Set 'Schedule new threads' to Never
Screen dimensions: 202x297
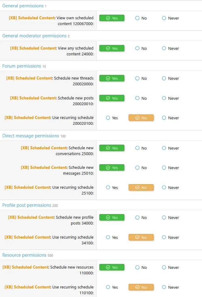click(164, 78)
